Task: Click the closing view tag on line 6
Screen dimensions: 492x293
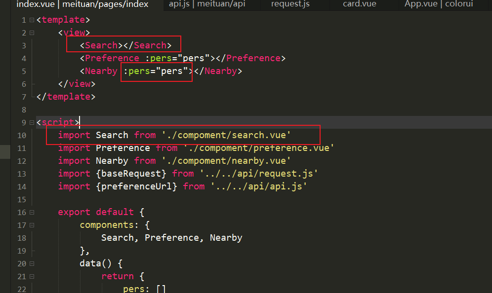Action: click(x=77, y=84)
